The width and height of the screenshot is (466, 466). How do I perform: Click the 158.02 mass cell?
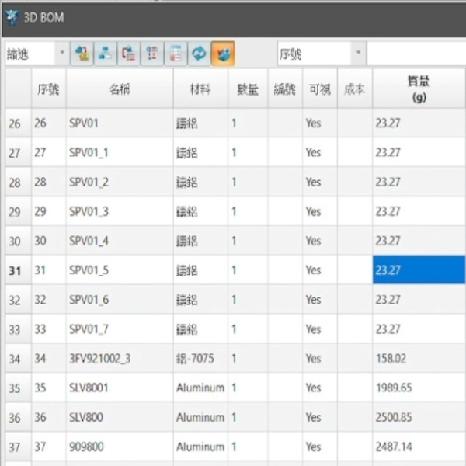419,358
